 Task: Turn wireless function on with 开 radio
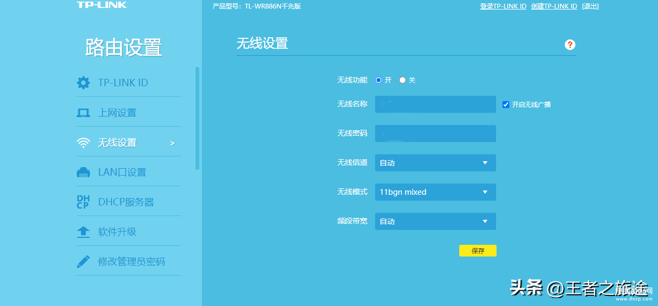(379, 80)
